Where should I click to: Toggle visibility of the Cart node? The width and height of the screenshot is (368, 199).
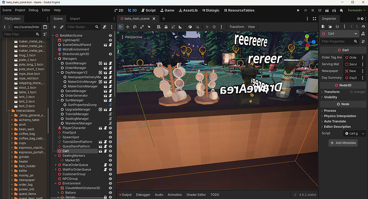(x=110, y=151)
